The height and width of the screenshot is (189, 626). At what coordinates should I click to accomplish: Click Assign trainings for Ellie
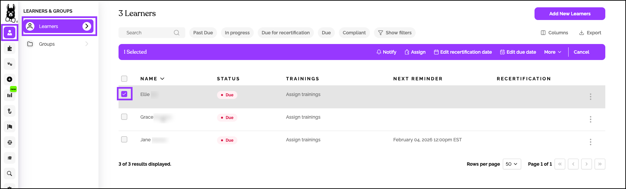[303, 94]
